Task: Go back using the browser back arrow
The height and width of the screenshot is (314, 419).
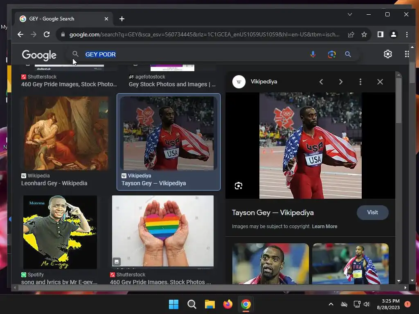Action: (20, 34)
